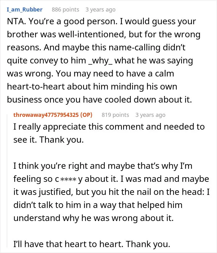217x253 pixels.
Task: Click the line 'I'll have that heart to heart'
Action: (68, 244)
